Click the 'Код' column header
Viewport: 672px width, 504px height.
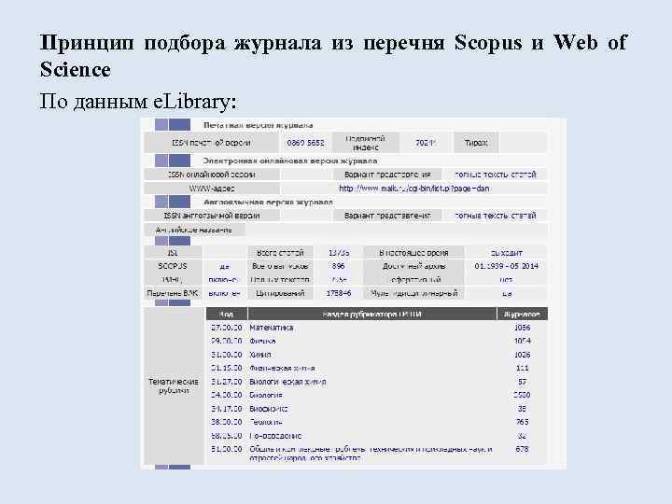tap(227, 315)
